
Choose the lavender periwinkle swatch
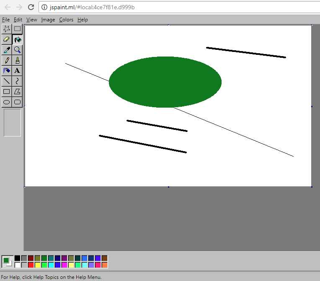[91, 265]
